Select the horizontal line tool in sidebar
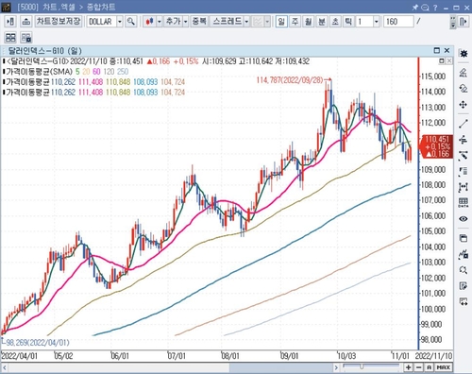The width and height of the screenshot is (472, 374). click(x=464, y=140)
